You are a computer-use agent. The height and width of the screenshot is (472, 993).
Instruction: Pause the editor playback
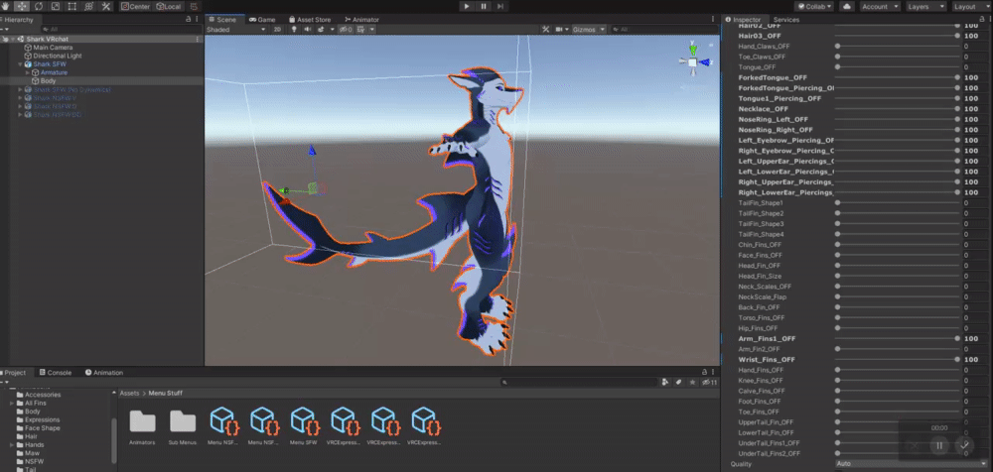[x=484, y=6]
